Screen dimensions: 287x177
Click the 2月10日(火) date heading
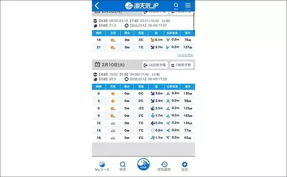(x=113, y=65)
